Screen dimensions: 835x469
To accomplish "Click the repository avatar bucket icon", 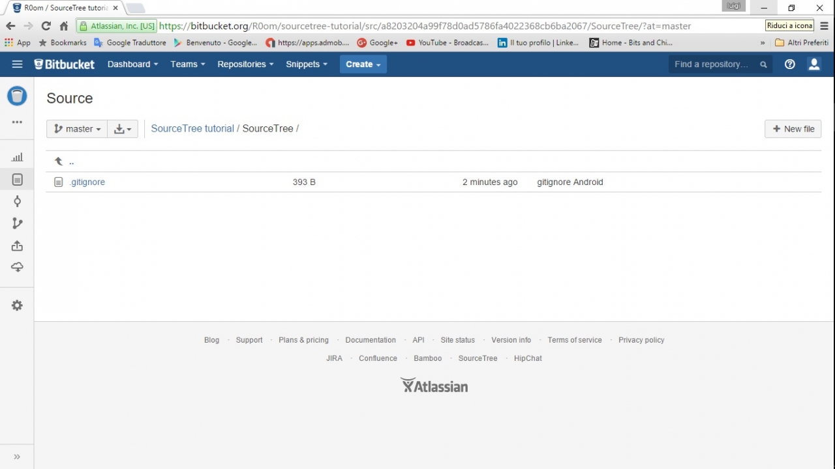I will pos(17,96).
